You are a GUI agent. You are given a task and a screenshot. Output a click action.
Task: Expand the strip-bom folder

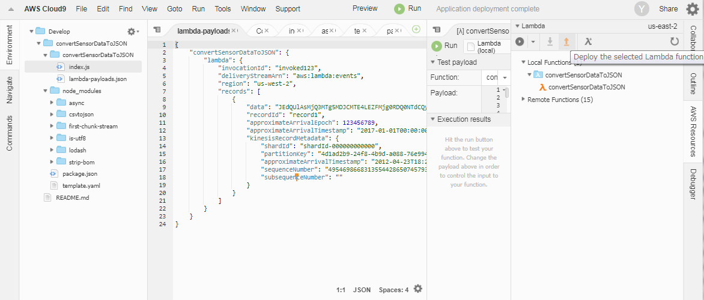tap(52, 162)
